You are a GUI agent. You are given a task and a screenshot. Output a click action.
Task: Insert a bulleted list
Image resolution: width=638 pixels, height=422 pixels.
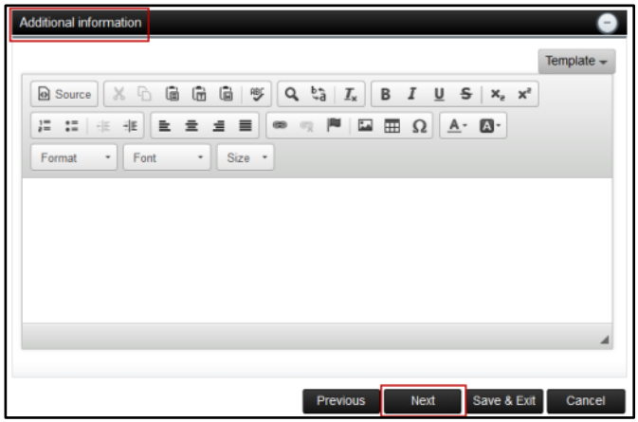click(x=72, y=126)
